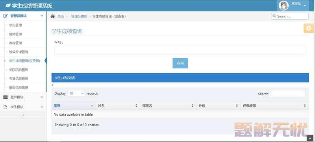Click 'Showing 0 to 0 of 0 entries' text
This screenshot has height=142, width=315.
pos(76,125)
